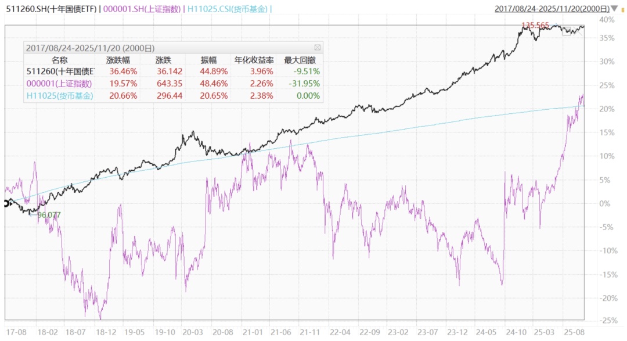Click the stats panel title bar date text

point(91,48)
